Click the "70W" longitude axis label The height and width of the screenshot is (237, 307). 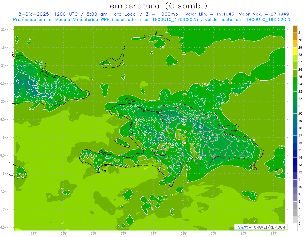213,233
